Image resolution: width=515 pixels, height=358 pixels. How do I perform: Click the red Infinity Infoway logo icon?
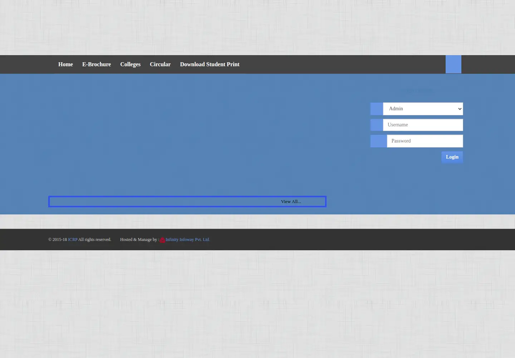coord(162,240)
